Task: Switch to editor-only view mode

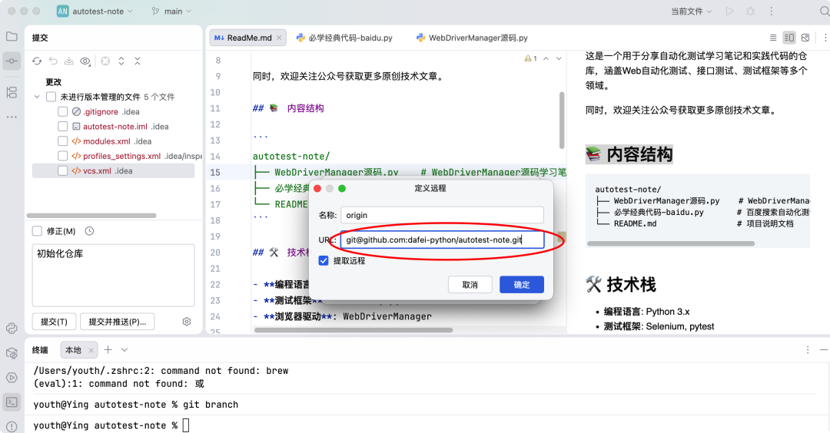Action: tap(773, 38)
